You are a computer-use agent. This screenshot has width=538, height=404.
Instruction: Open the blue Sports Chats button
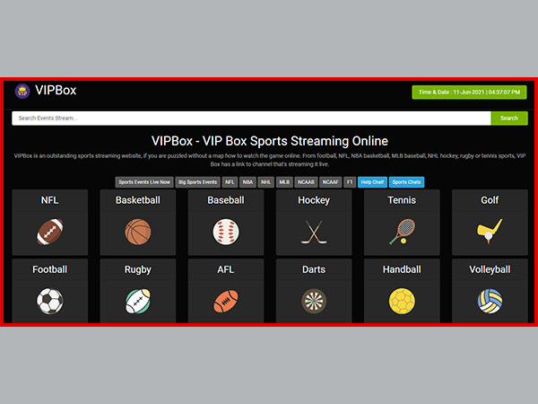406,182
